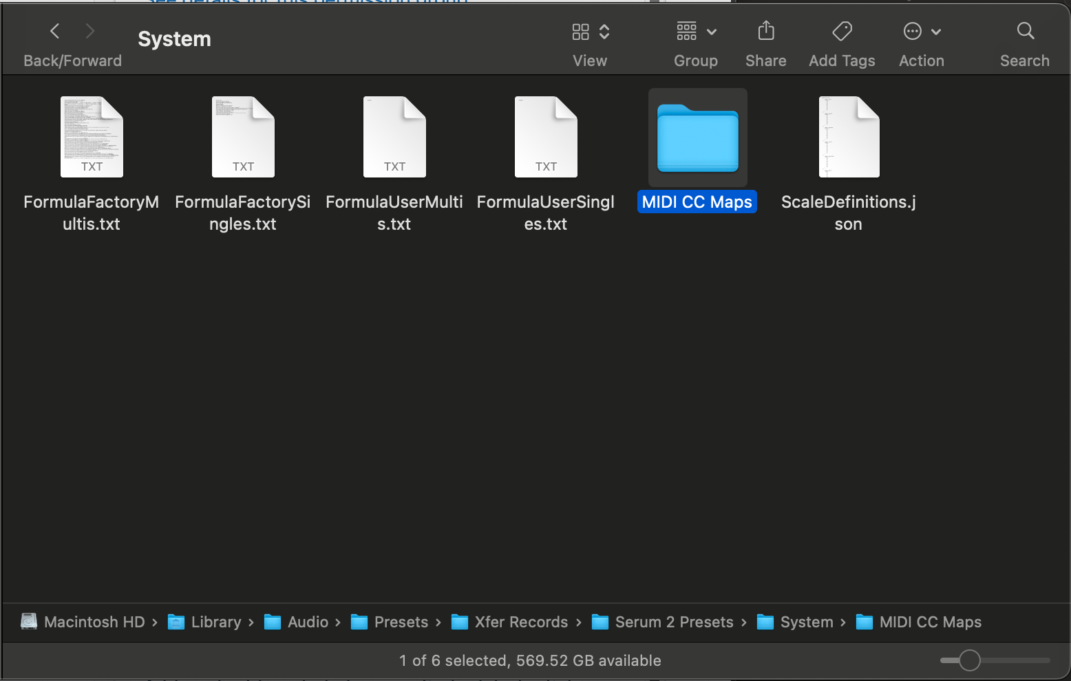Go back with the Back arrow
The image size is (1071, 681).
55,31
